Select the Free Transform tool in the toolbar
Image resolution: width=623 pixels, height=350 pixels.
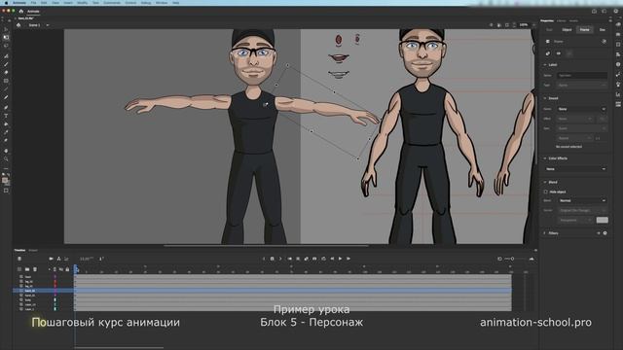(x=6, y=37)
